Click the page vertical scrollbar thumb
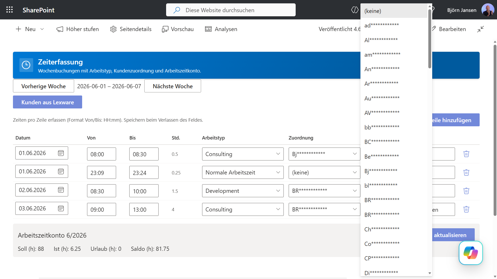This screenshot has width=497, height=279. point(495,130)
